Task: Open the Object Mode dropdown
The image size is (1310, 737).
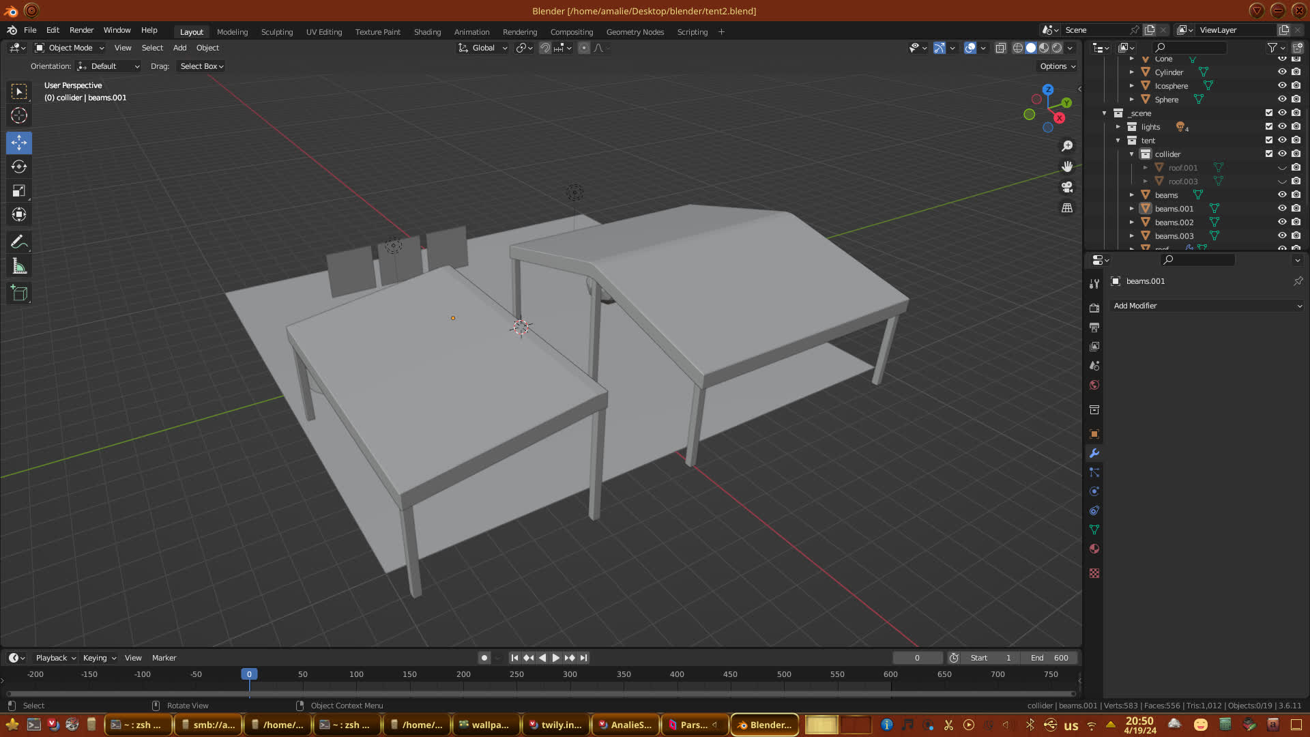Action: pos(70,48)
